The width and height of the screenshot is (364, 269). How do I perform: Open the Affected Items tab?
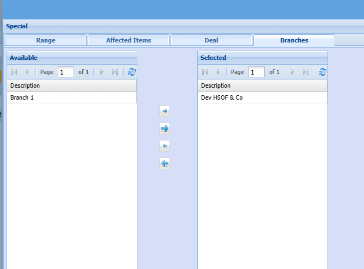(x=129, y=40)
